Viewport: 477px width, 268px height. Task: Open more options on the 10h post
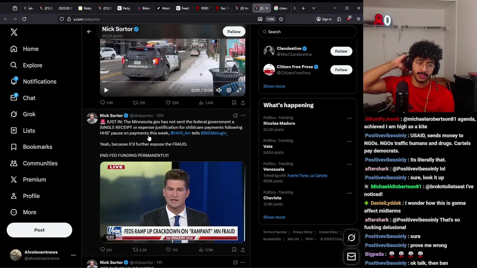243,115
